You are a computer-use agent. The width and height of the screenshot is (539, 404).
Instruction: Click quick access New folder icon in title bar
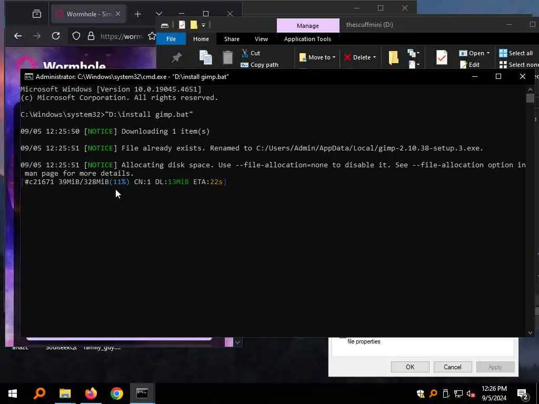click(x=194, y=25)
